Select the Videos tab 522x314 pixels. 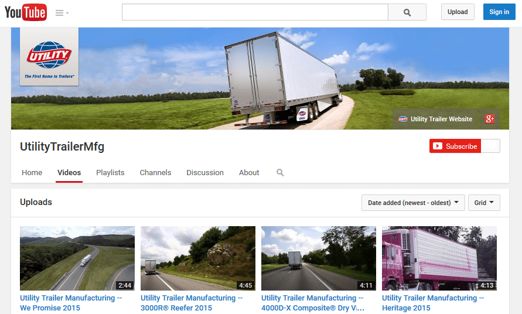69,172
